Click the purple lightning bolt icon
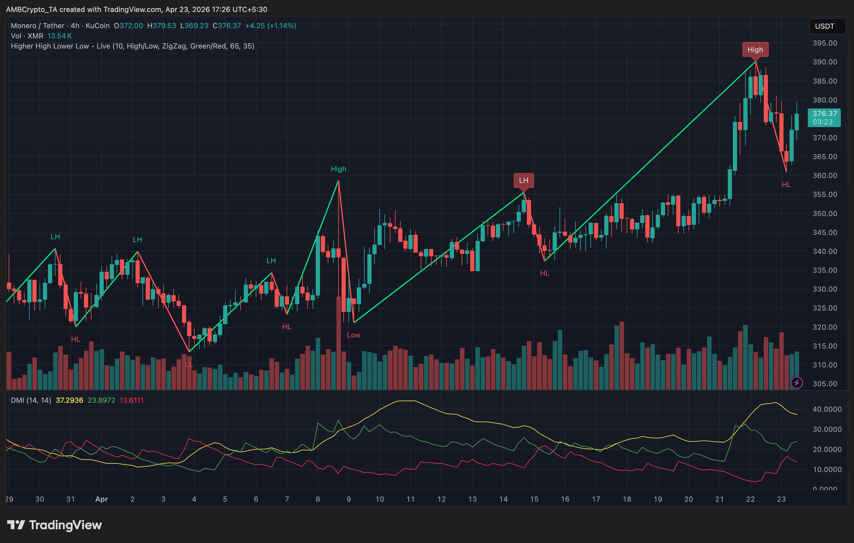Image resolution: width=854 pixels, height=543 pixels. [796, 382]
